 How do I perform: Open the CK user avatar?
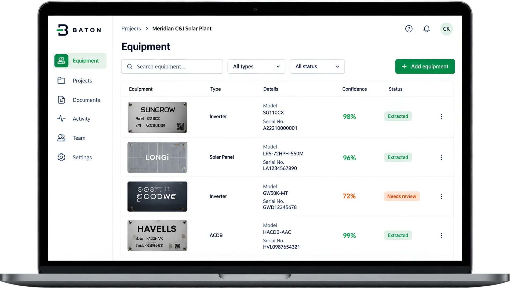tap(446, 29)
